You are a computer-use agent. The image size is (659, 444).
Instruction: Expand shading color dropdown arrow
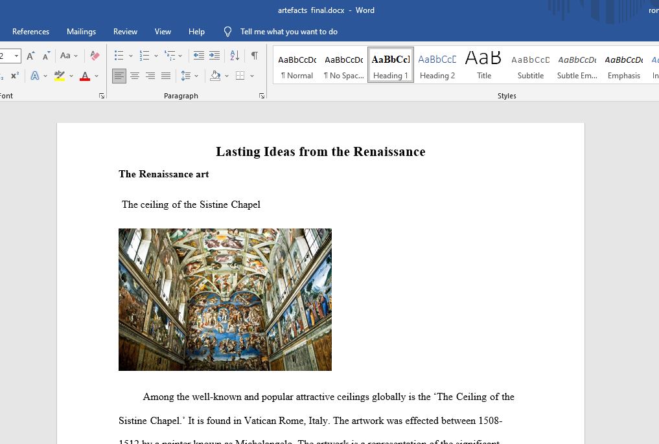pyautogui.click(x=227, y=76)
